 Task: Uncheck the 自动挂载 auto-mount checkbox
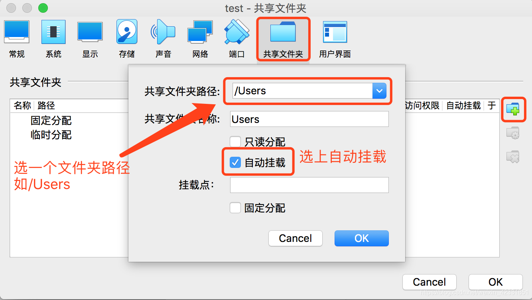pos(235,162)
